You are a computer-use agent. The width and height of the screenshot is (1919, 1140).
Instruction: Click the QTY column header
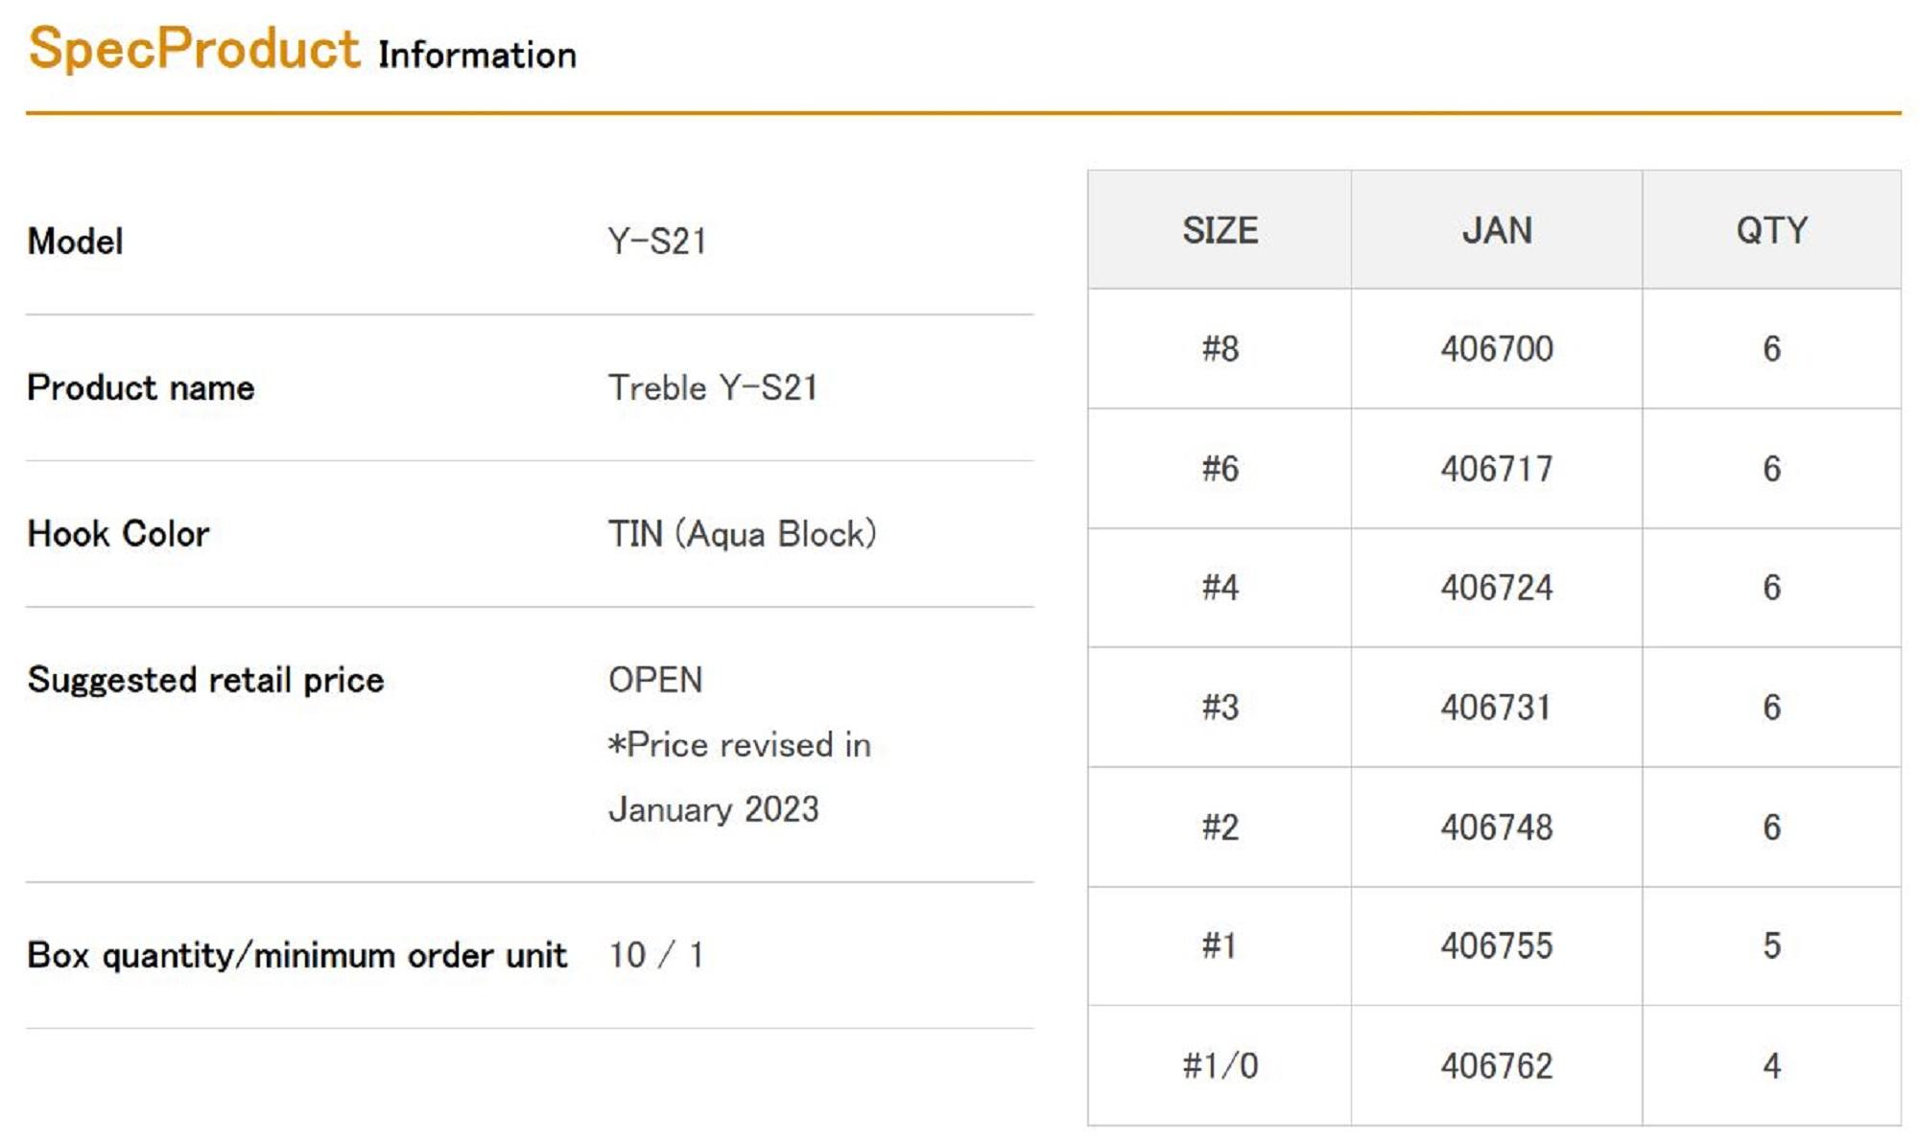1771,231
